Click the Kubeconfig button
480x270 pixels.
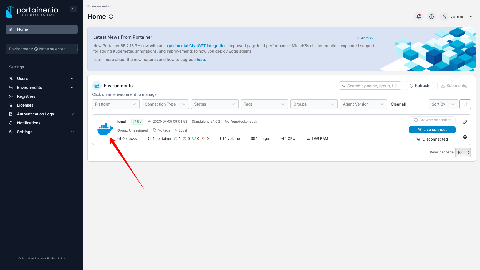pos(454,86)
